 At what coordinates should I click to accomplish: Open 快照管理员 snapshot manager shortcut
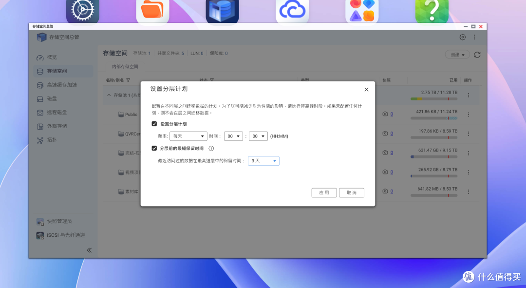55,222
